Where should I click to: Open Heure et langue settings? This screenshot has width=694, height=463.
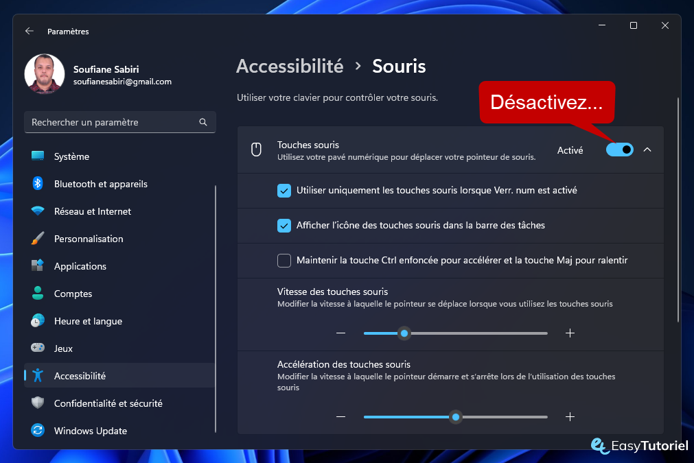[x=119, y=320]
